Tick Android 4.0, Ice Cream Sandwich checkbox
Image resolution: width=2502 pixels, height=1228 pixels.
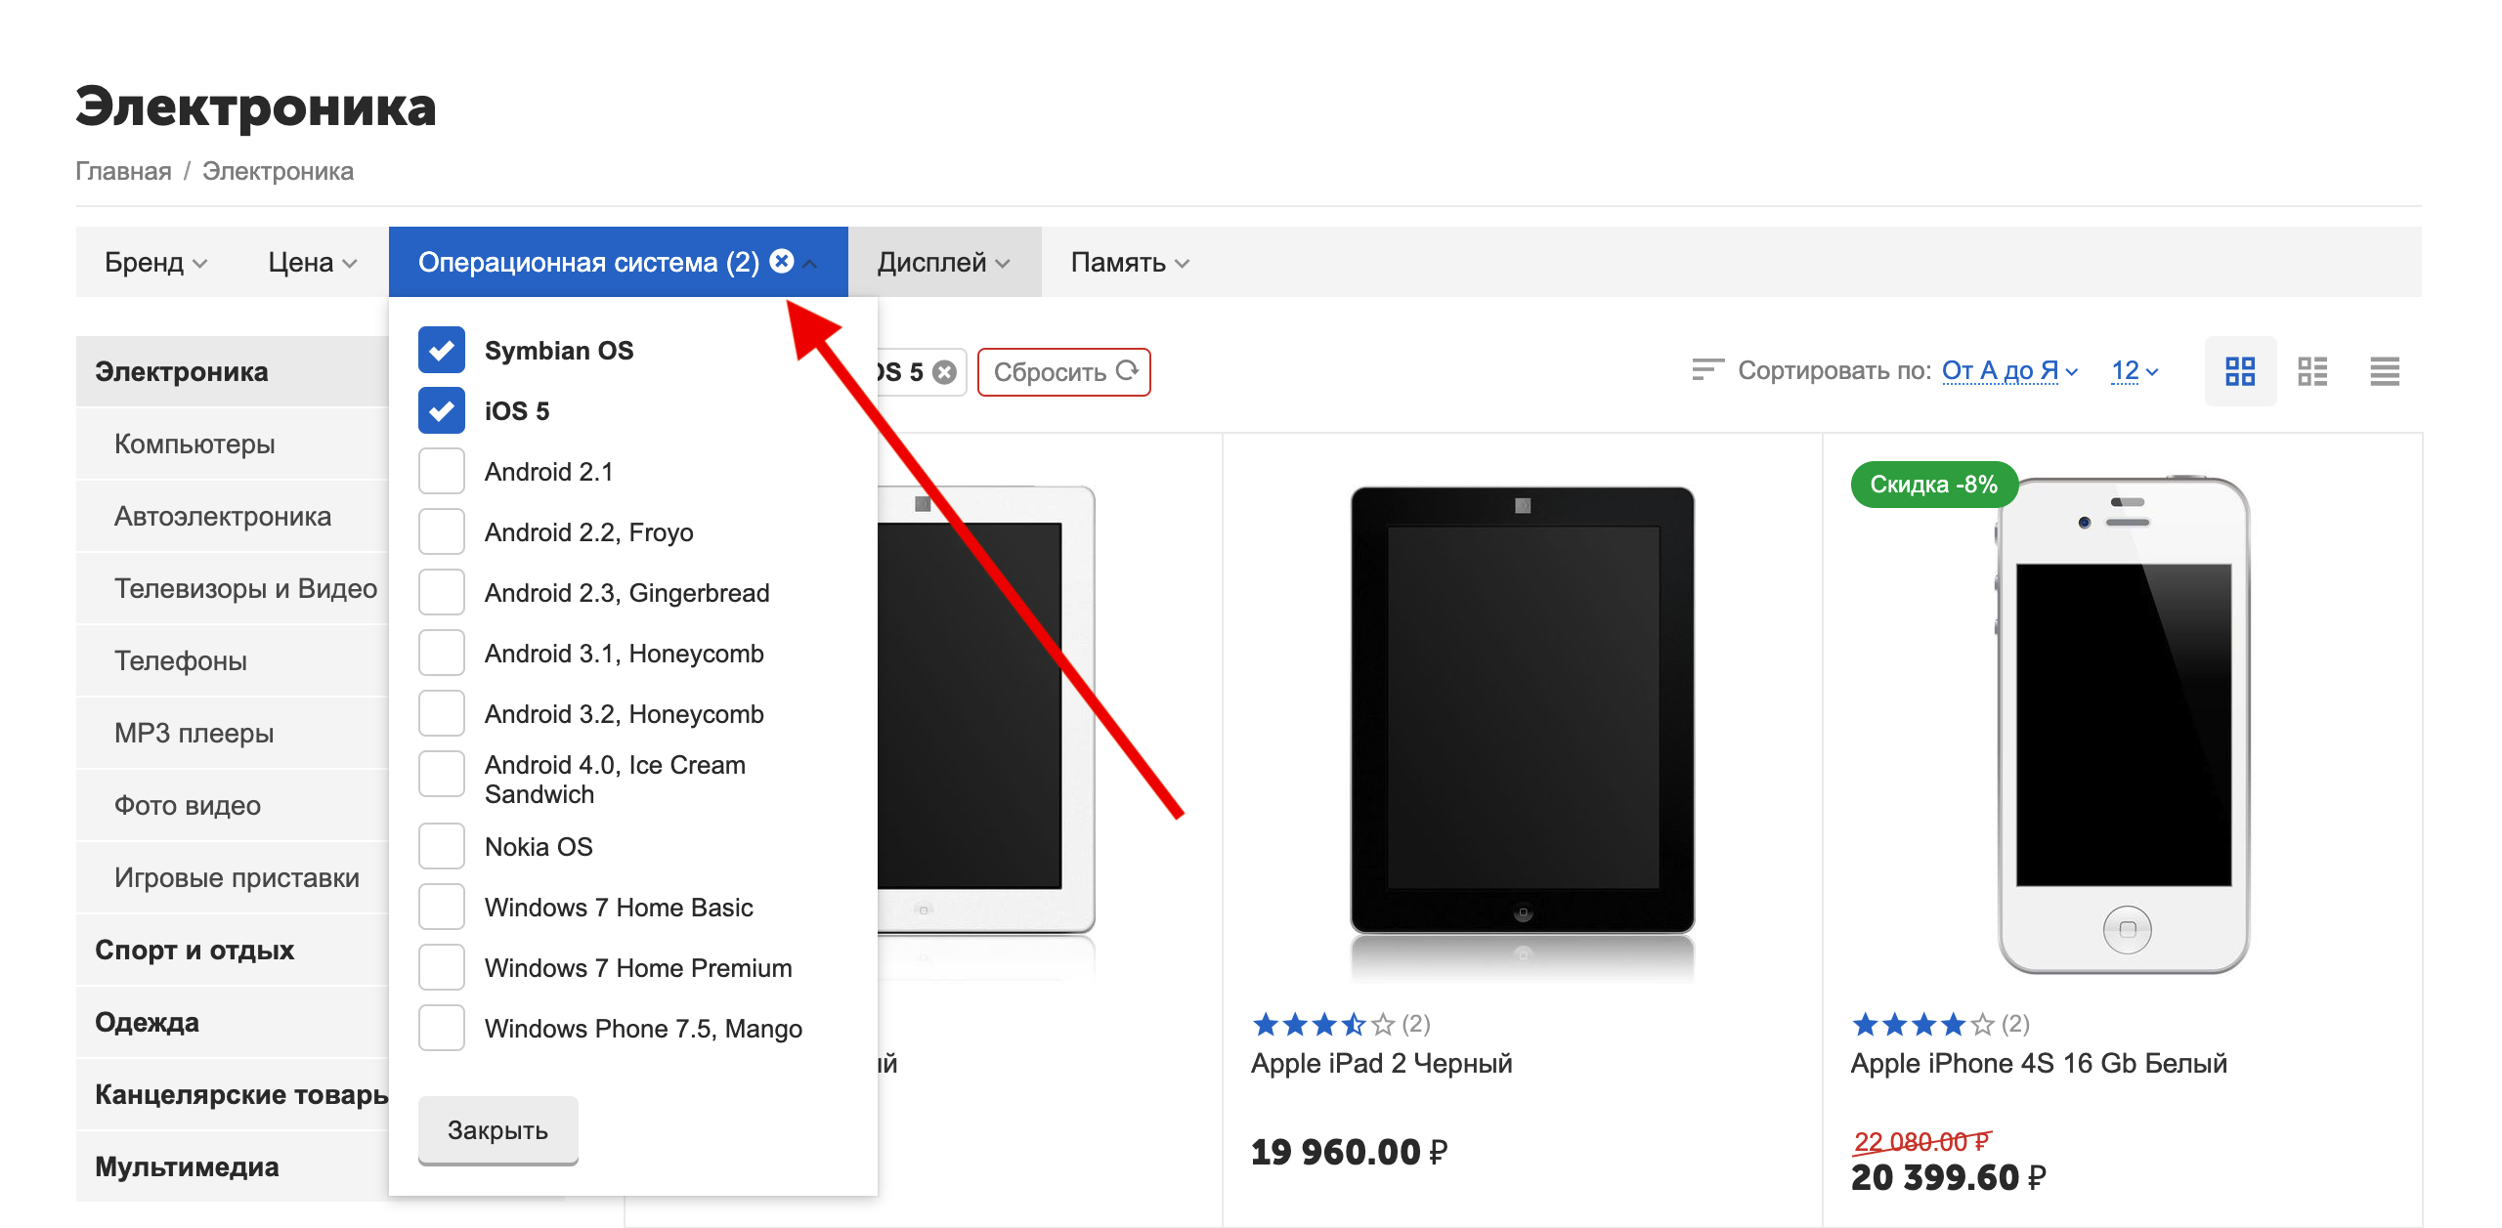tap(442, 774)
